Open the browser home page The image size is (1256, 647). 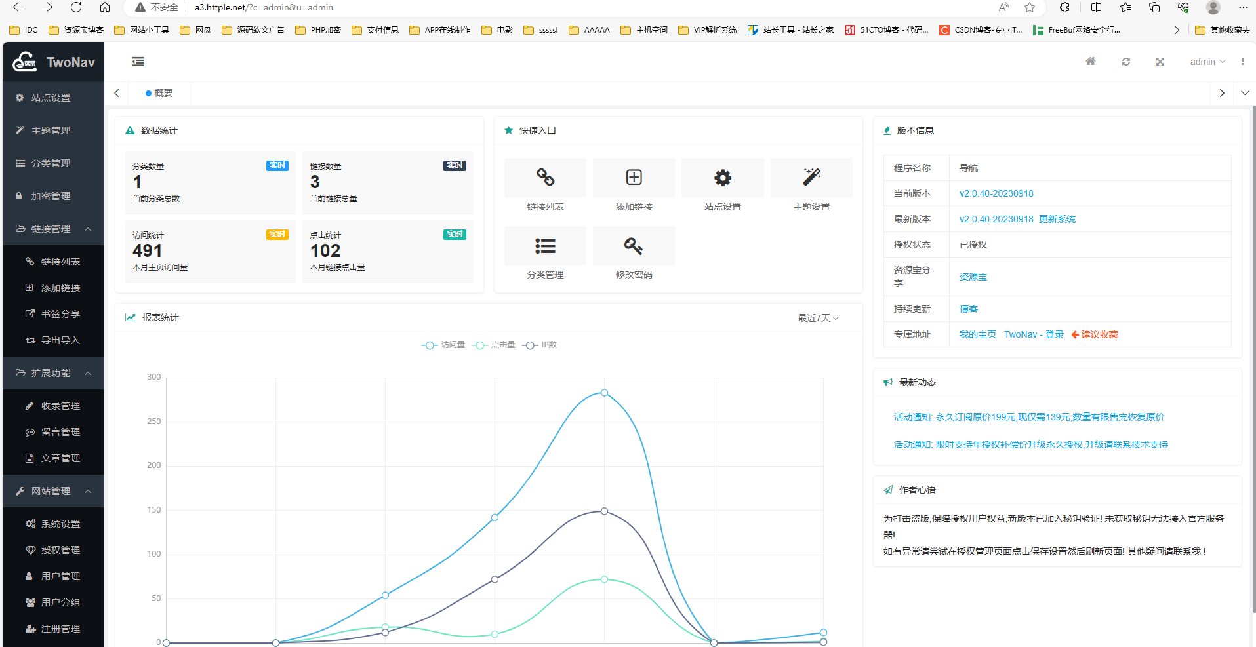[105, 7]
